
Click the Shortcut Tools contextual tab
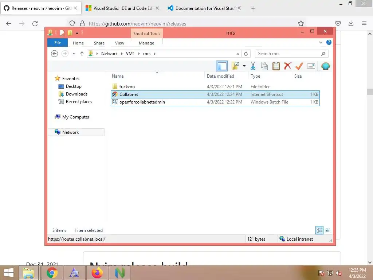(x=146, y=34)
